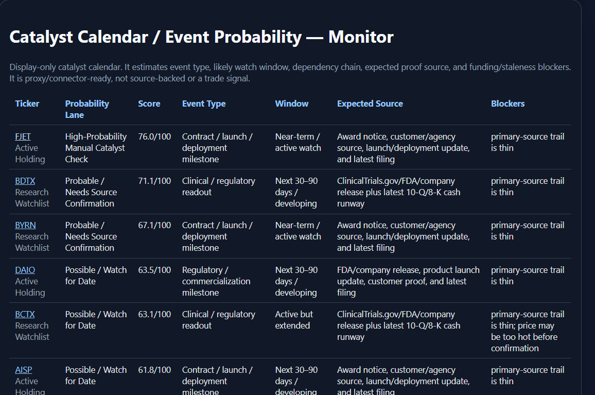The width and height of the screenshot is (595, 395).
Task: Select the 'Active but extended' window cell
Action: point(294,320)
